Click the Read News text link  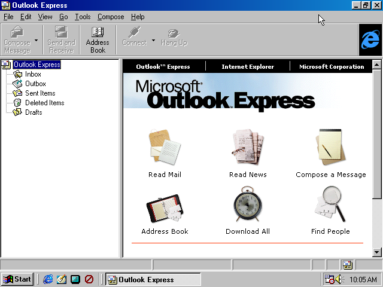(248, 175)
